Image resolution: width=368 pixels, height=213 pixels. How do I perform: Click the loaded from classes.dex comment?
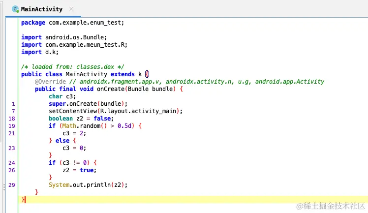click(x=72, y=66)
